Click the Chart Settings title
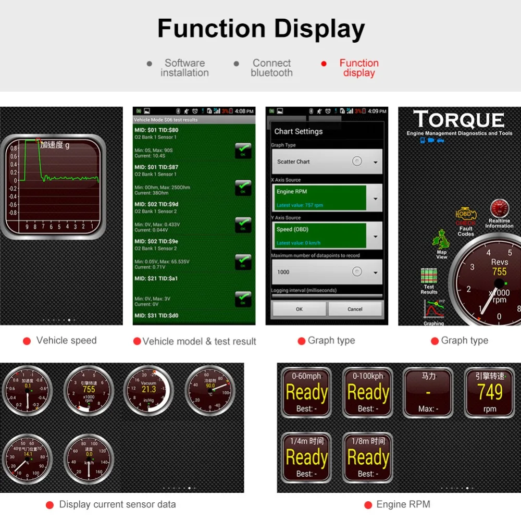The width and height of the screenshot is (521, 521). 299,132
